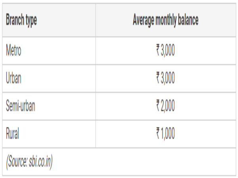
Task: Click the rupee symbol in Metro row
Action: (158, 51)
